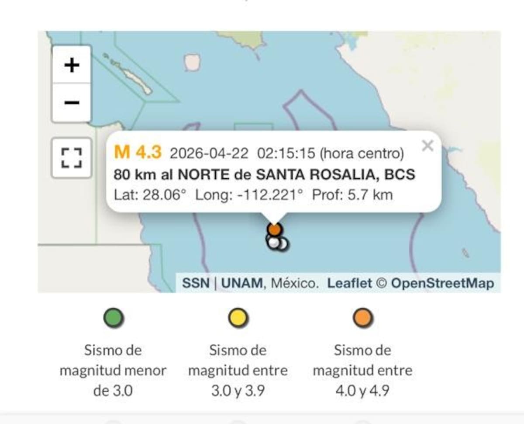524x424 pixels.
Task: Click the legend text 'Sismo de magnitud menor de 3.0'
Action: 113,370
